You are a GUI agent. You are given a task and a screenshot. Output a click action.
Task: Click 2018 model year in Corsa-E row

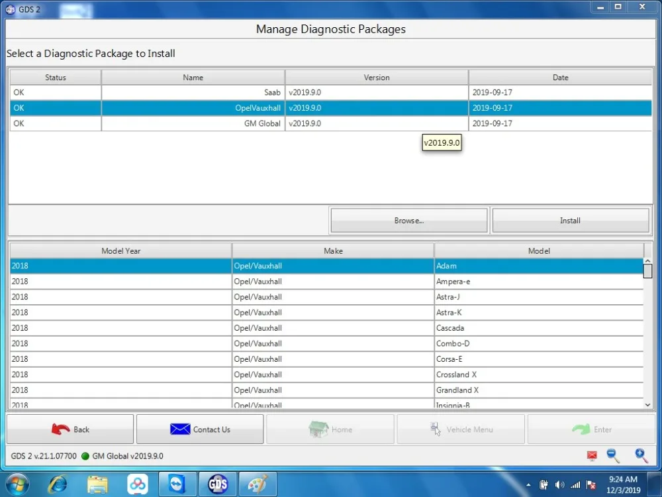120,359
